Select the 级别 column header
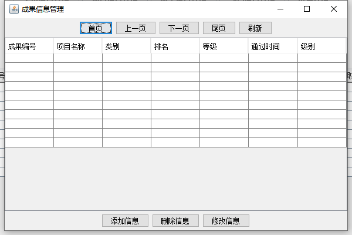 coord(322,46)
